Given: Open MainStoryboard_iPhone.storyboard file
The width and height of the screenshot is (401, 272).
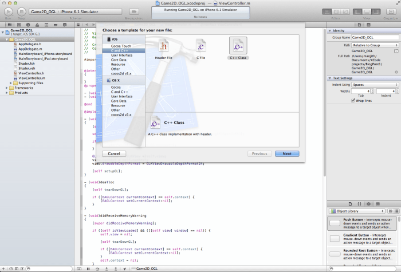Looking at the screenshot, I should (45, 54).
